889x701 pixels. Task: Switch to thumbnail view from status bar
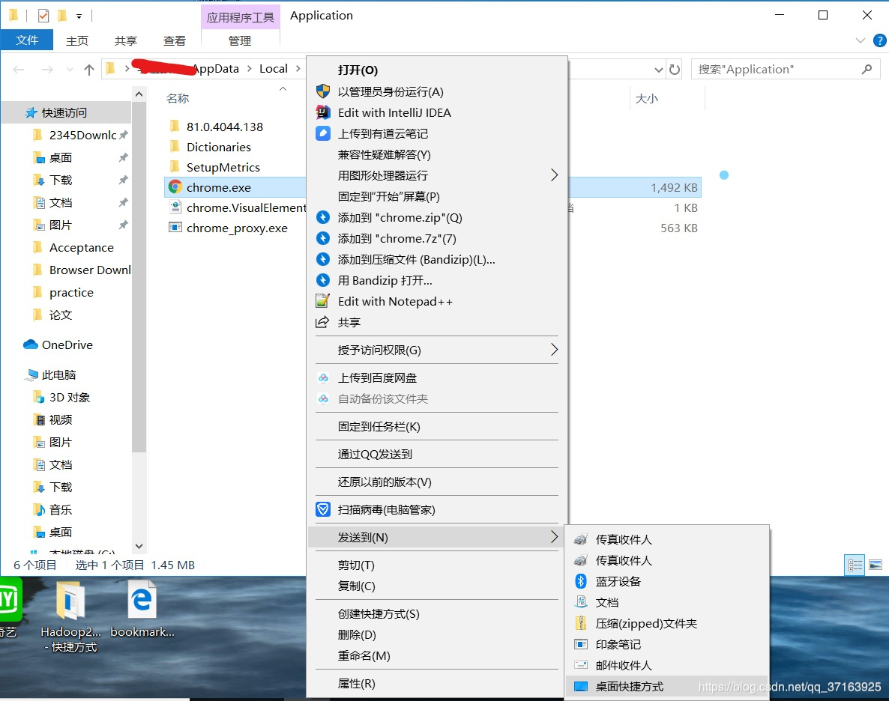click(874, 565)
